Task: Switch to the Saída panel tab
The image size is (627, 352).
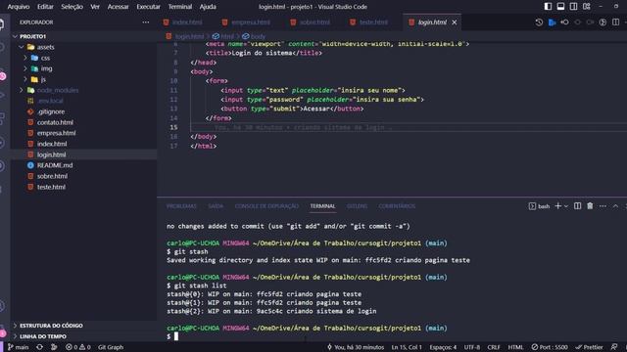Action: point(216,206)
